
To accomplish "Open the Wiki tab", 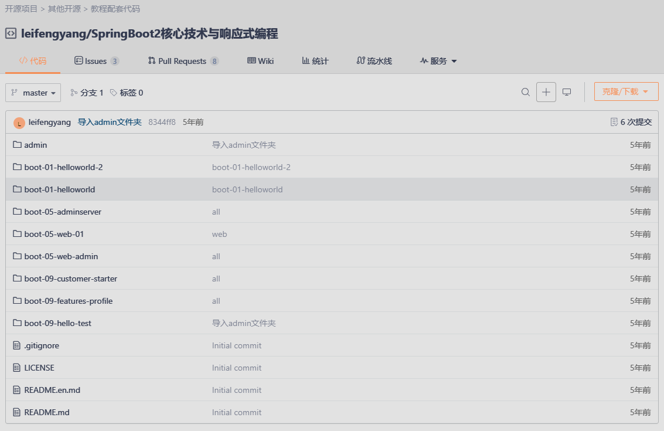I will [260, 61].
